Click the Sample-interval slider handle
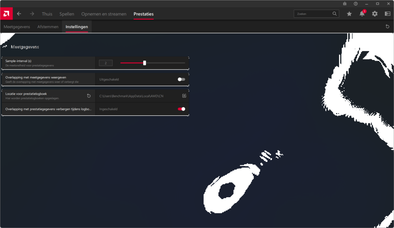The height and width of the screenshot is (228, 394). tap(145, 63)
